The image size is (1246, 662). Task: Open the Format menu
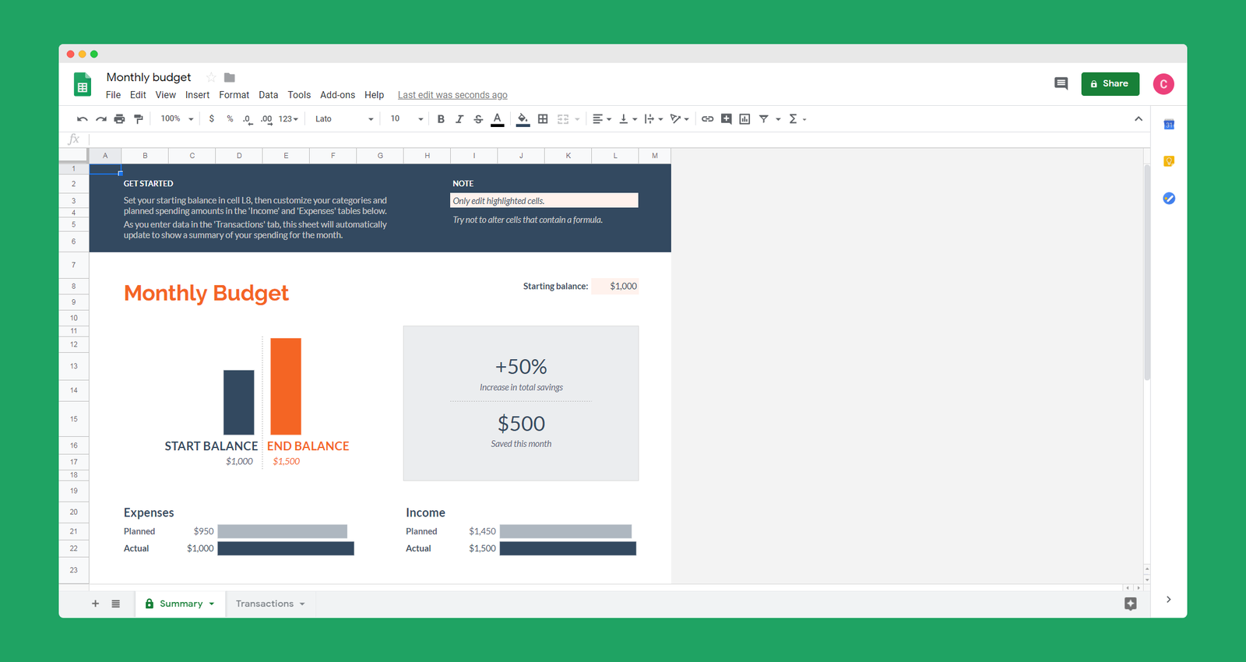[234, 95]
